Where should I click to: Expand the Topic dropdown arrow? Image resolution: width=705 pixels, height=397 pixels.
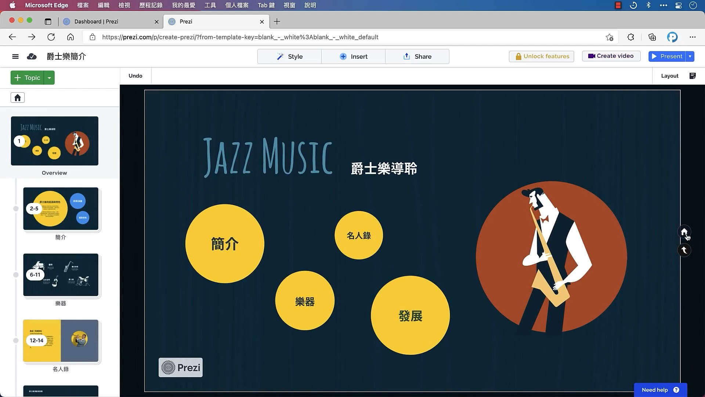(49, 78)
